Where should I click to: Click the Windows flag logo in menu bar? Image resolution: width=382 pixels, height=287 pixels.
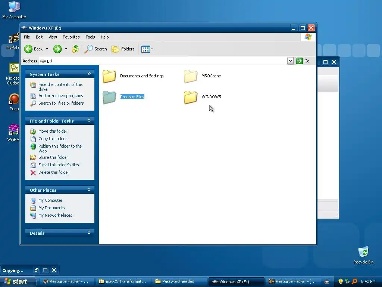[308, 37]
